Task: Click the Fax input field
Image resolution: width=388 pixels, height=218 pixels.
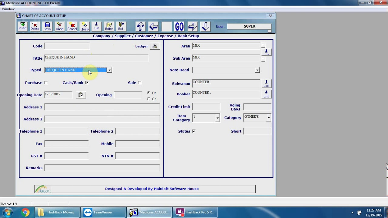Action: click(67, 144)
